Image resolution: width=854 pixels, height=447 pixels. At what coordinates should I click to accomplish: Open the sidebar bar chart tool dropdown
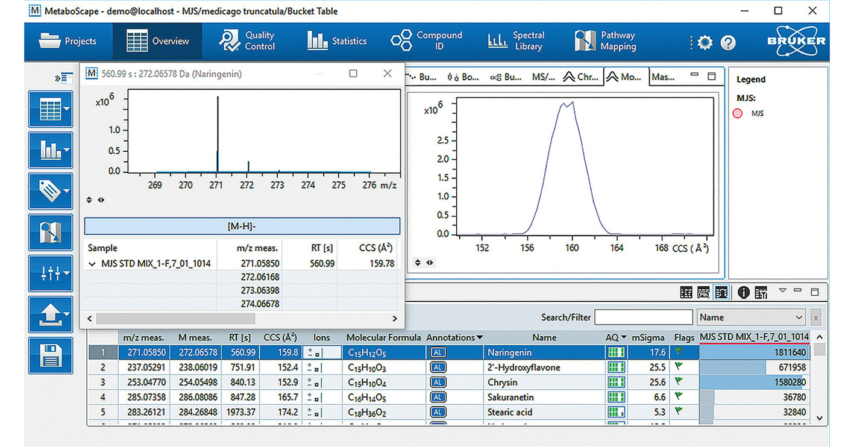(x=51, y=150)
